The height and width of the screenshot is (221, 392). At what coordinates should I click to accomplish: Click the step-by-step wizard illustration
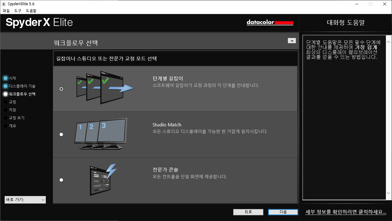pyautogui.click(x=105, y=88)
